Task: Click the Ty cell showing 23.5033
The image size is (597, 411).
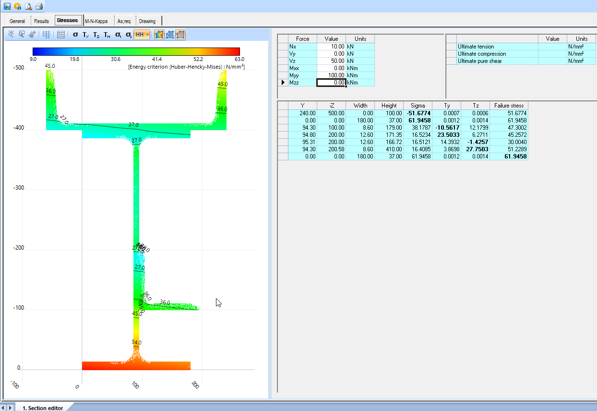Action: tap(446, 135)
